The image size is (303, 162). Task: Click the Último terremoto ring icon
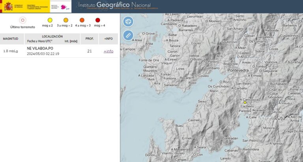[x=22, y=20]
